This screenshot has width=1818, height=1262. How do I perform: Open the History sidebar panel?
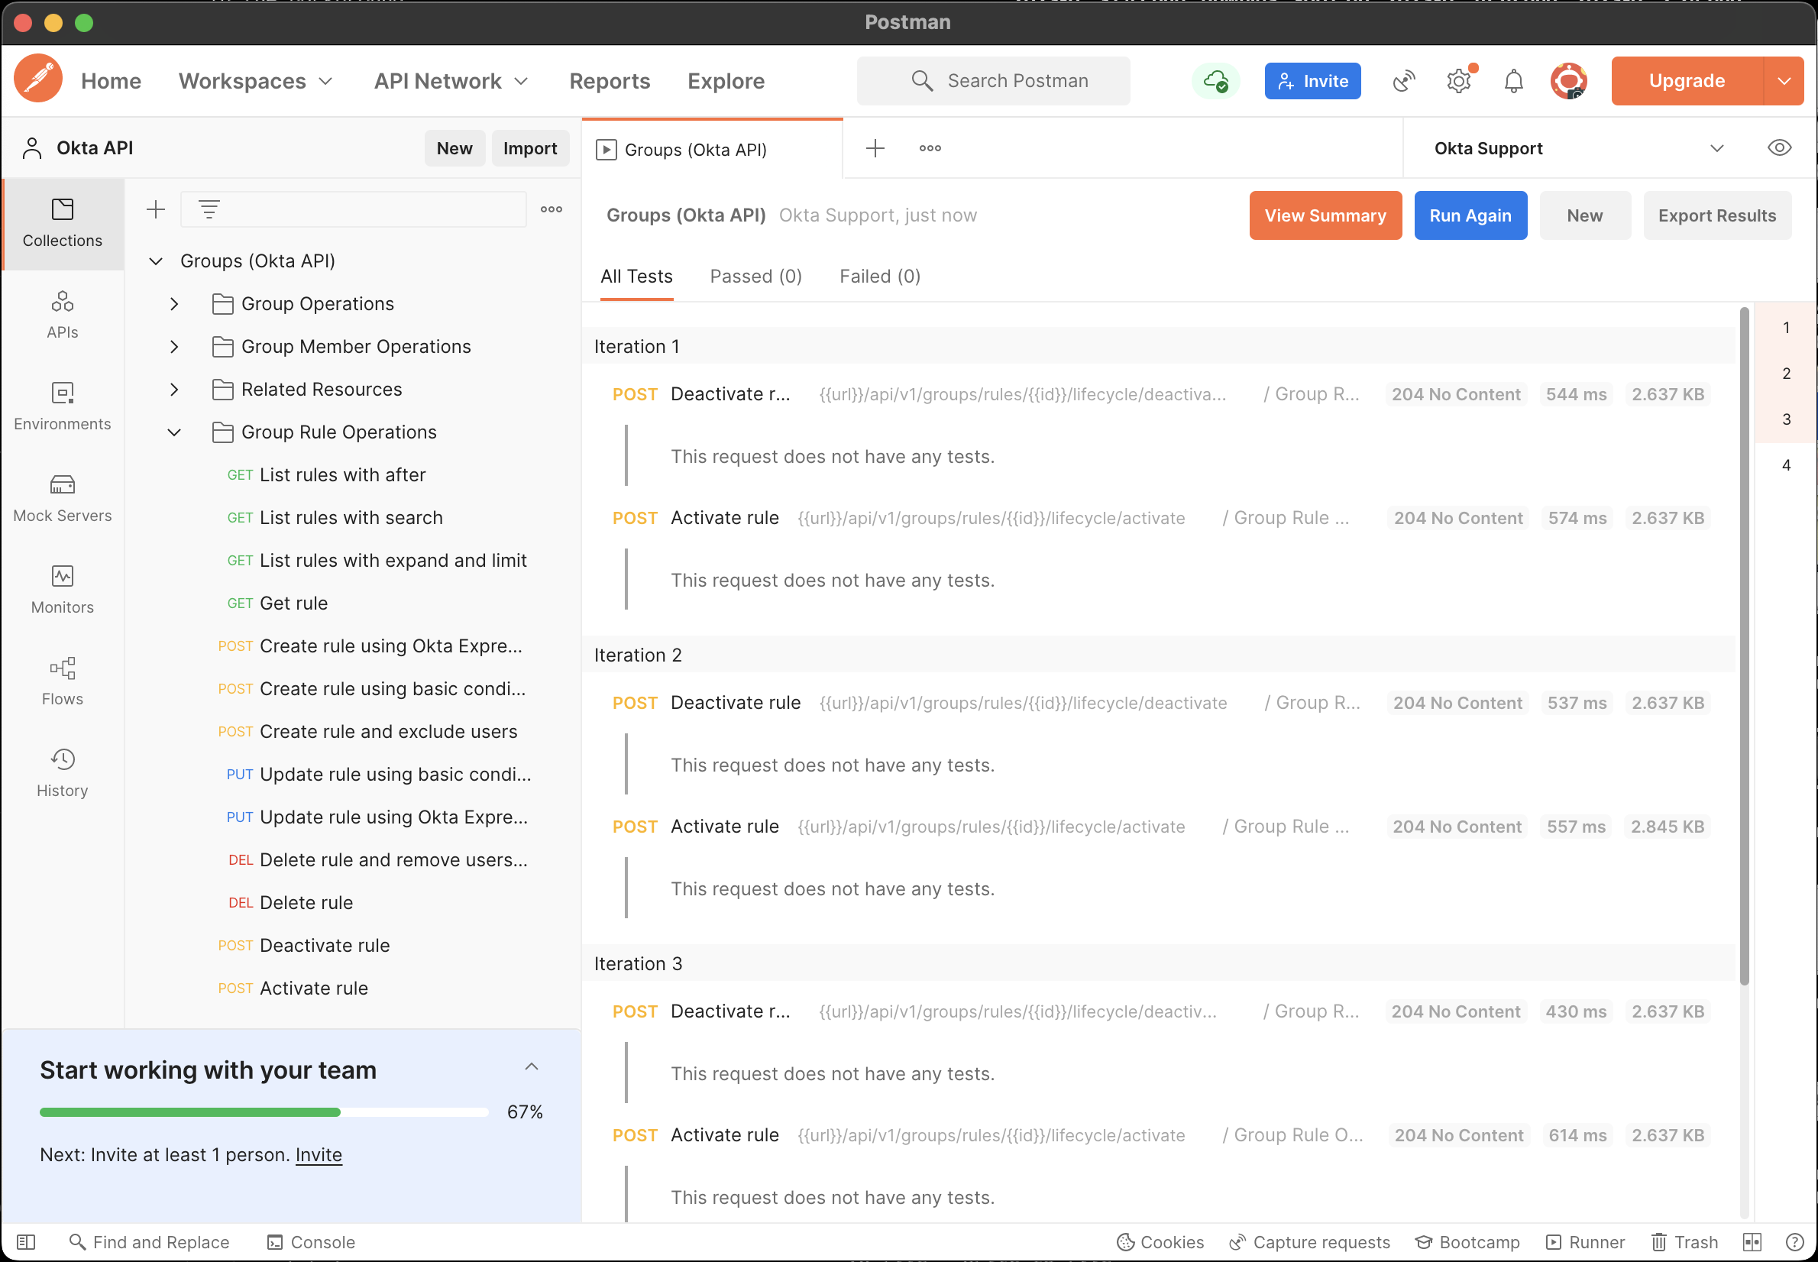tap(63, 774)
